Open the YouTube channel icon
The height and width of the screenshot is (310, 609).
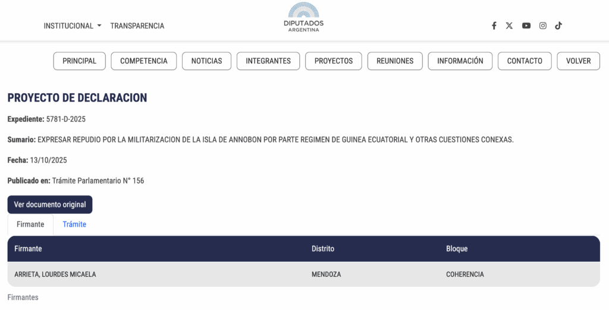(526, 26)
